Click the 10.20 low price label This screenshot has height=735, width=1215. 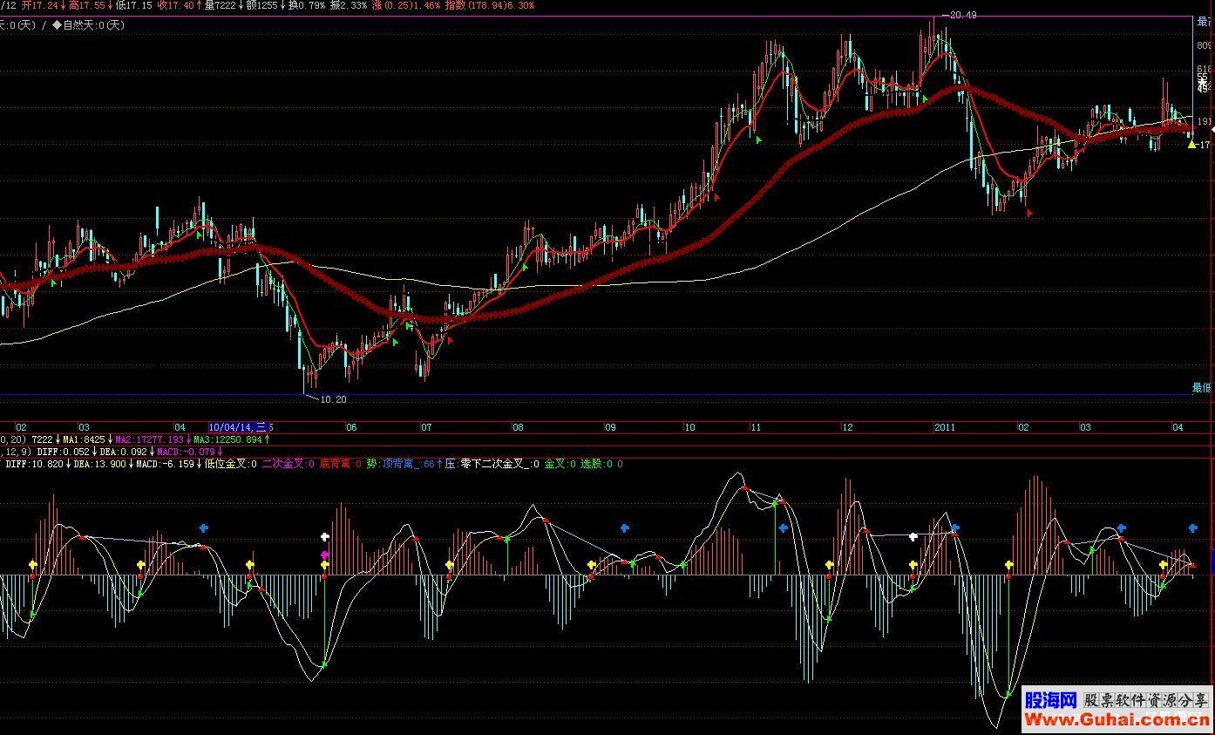[x=333, y=399]
